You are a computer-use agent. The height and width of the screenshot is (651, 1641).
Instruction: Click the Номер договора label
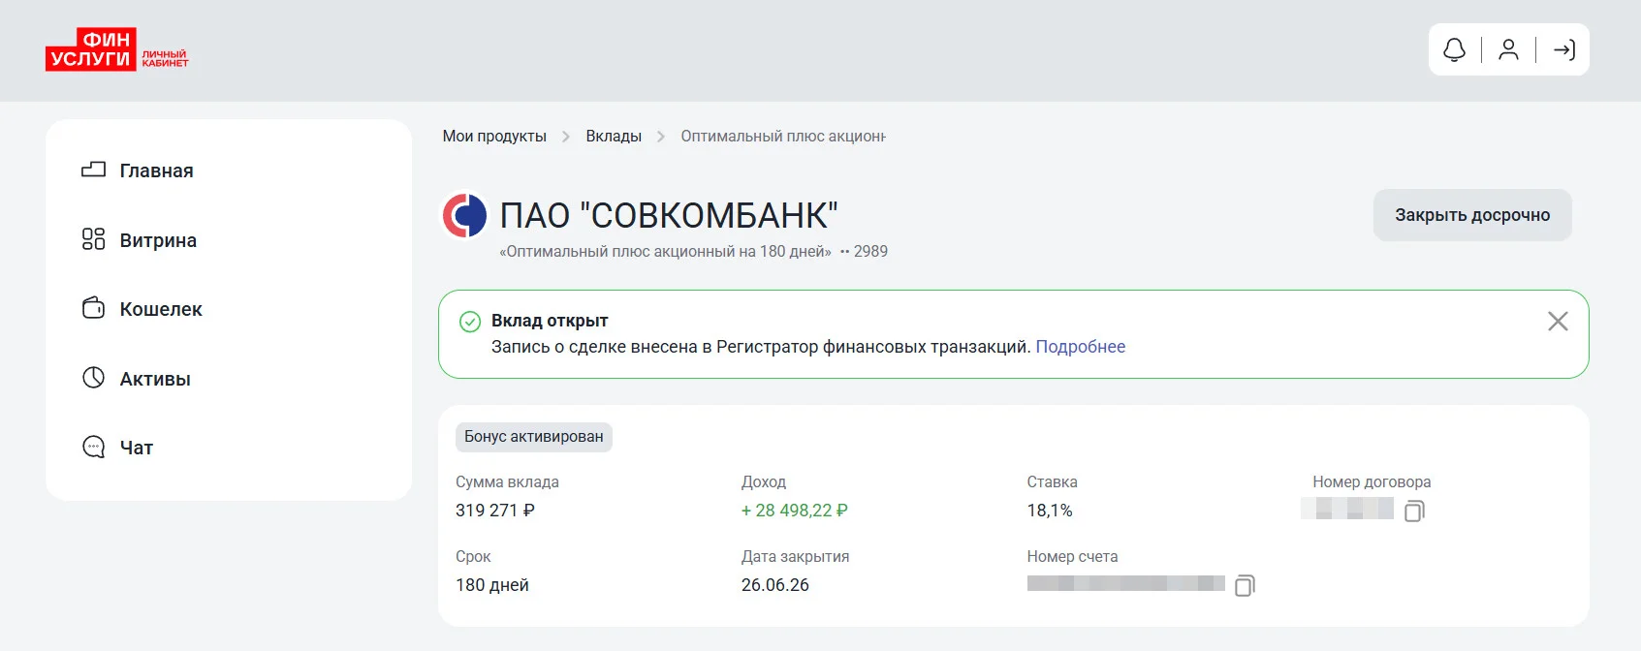click(x=1372, y=482)
